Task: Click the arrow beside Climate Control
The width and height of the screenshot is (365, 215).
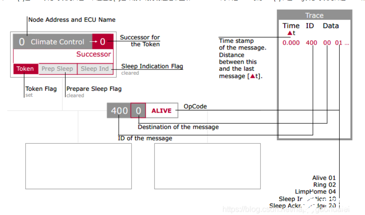Action: coord(93,42)
